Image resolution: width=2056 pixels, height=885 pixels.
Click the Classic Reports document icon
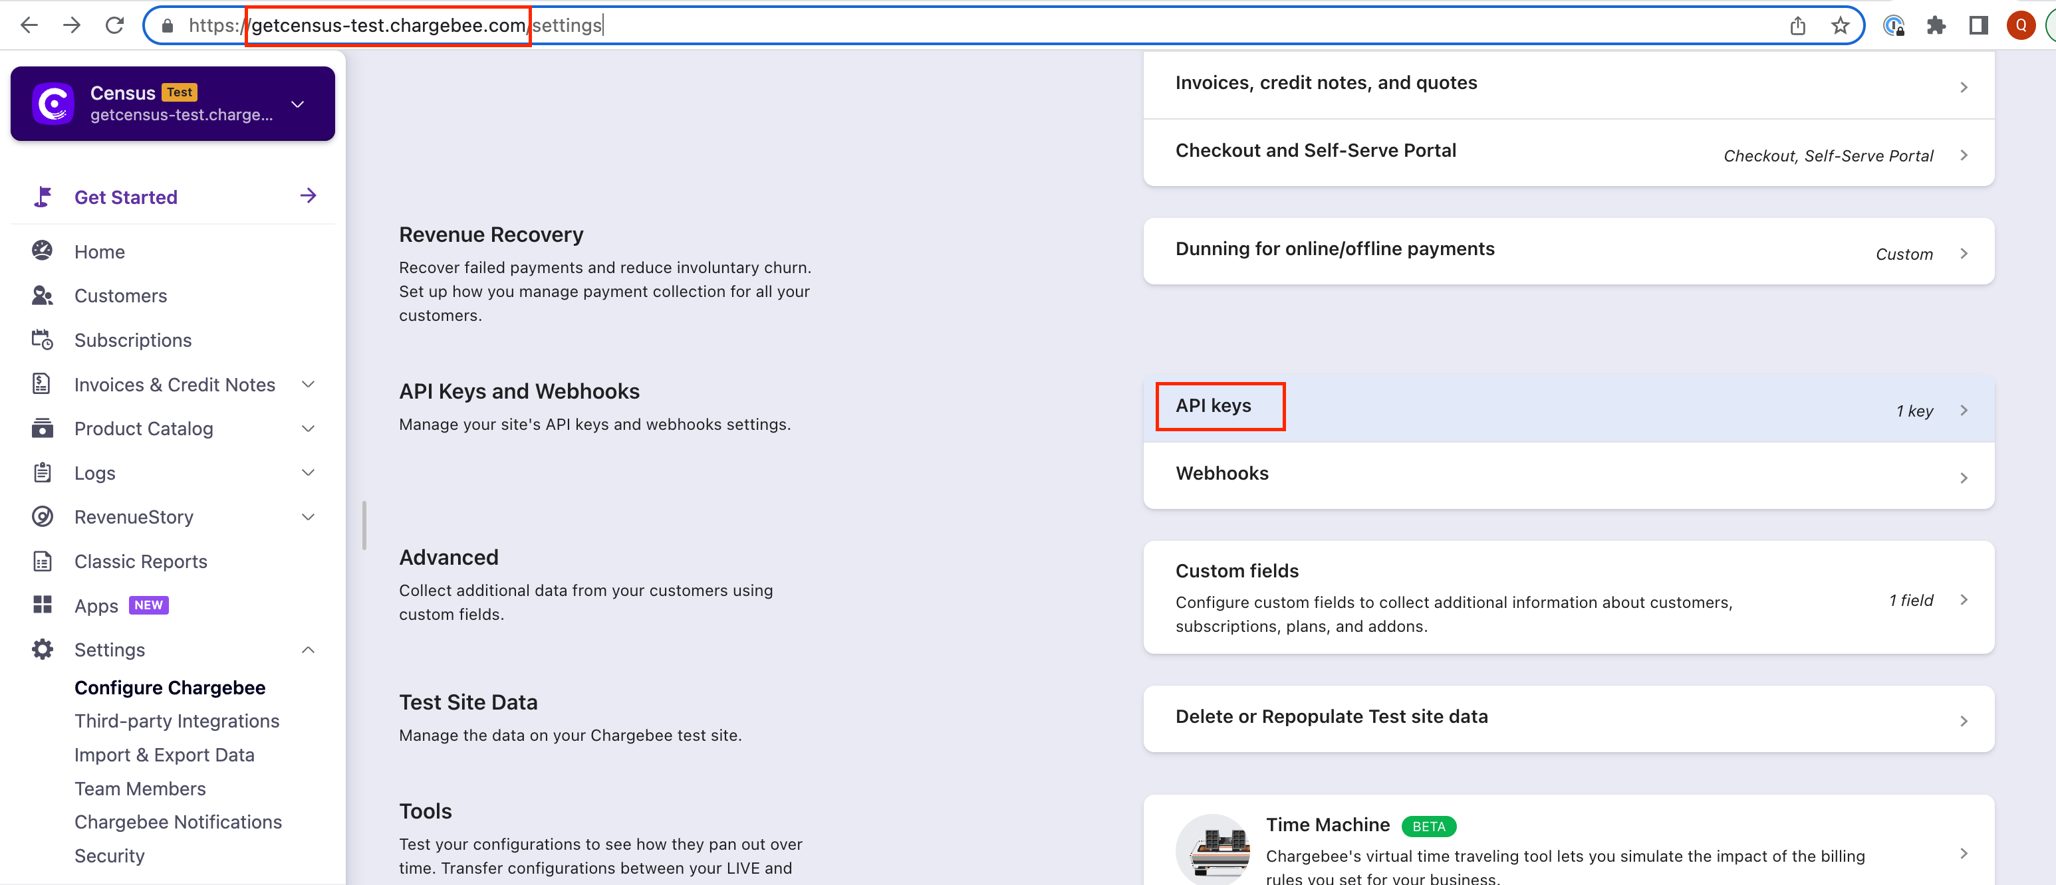(43, 561)
